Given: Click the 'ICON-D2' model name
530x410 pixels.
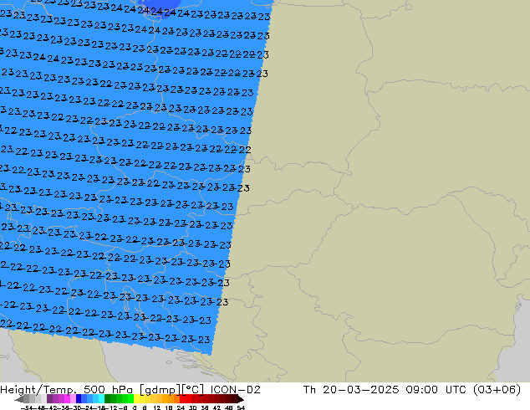Looking at the screenshot, I should 236,390.
